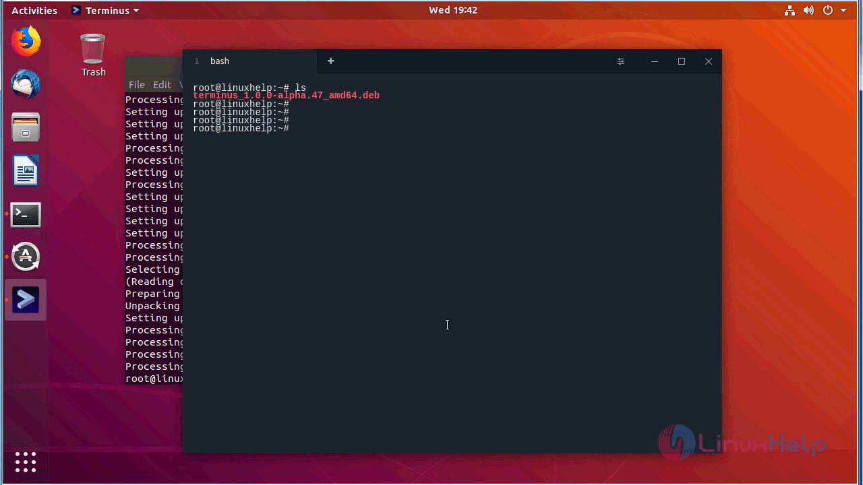This screenshot has width=863, height=485.
Task: Click '(Reading' line in background terminal
Action: 154,282
